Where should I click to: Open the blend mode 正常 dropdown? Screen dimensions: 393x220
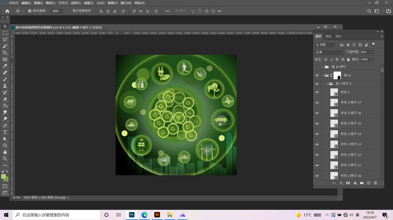[x=329, y=52]
